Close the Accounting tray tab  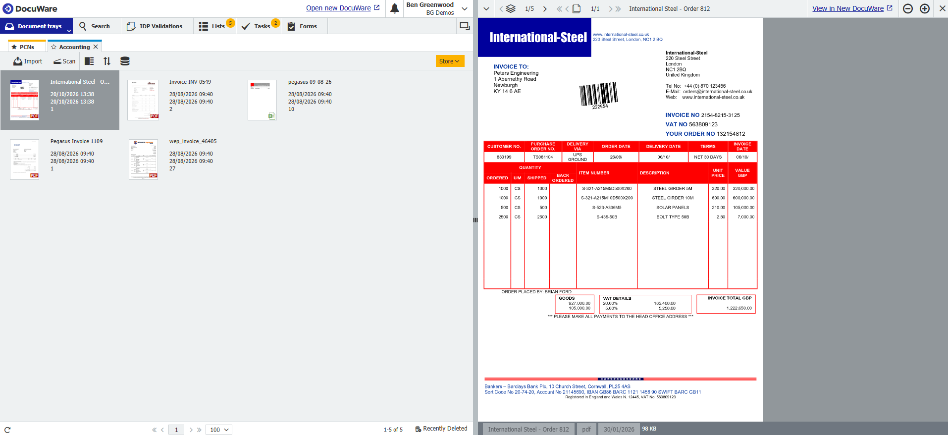(x=96, y=47)
